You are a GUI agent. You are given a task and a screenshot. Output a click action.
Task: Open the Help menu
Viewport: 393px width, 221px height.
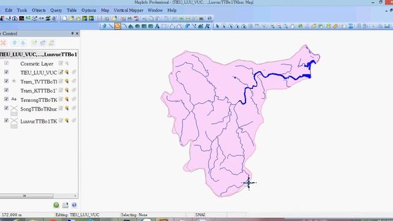(x=172, y=10)
